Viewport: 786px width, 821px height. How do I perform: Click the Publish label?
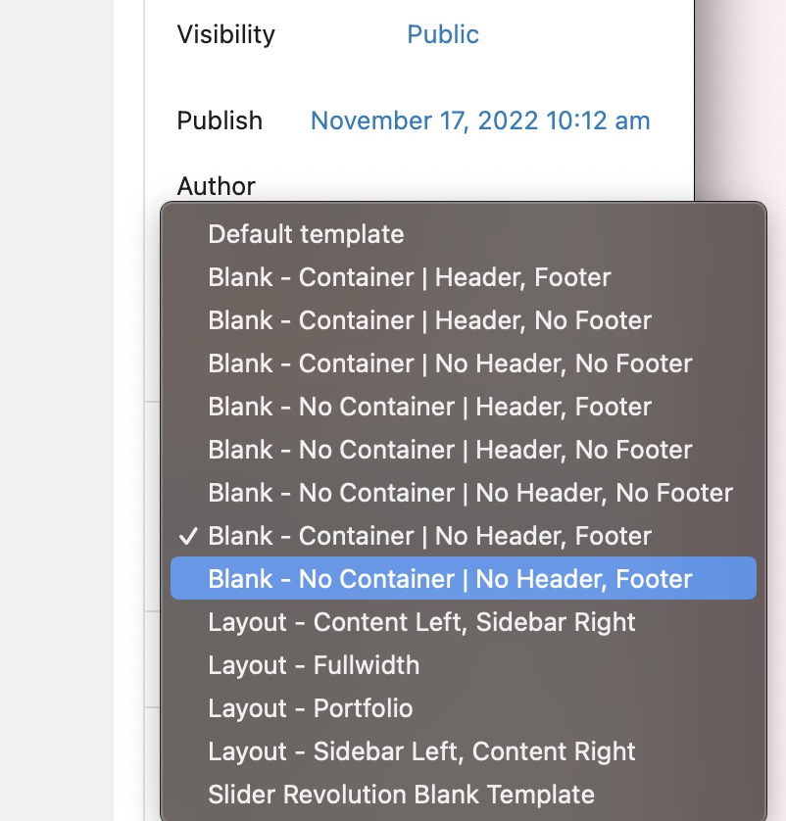(x=220, y=121)
